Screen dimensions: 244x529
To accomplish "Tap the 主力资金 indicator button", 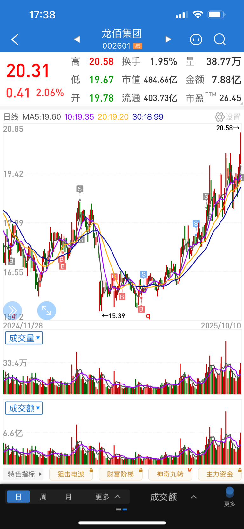I will click(x=220, y=474).
